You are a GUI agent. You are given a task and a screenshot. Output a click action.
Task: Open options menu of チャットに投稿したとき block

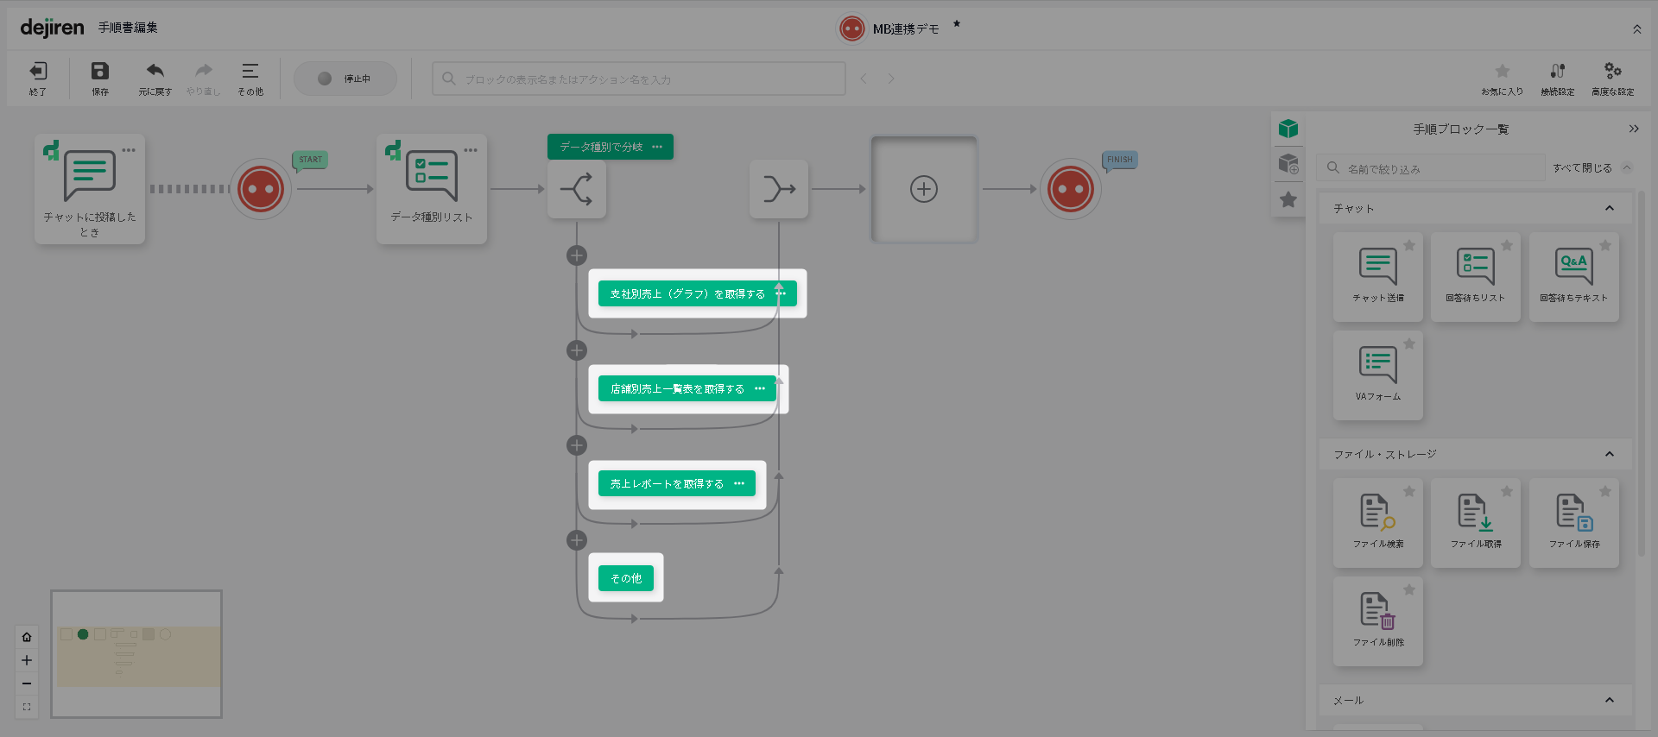point(129,150)
